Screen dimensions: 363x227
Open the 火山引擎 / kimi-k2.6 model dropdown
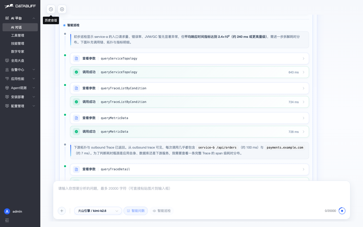click(98, 211)
